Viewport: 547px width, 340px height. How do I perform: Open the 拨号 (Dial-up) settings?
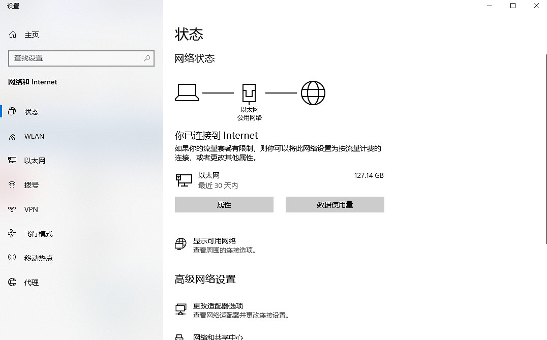tap(32, 184)
